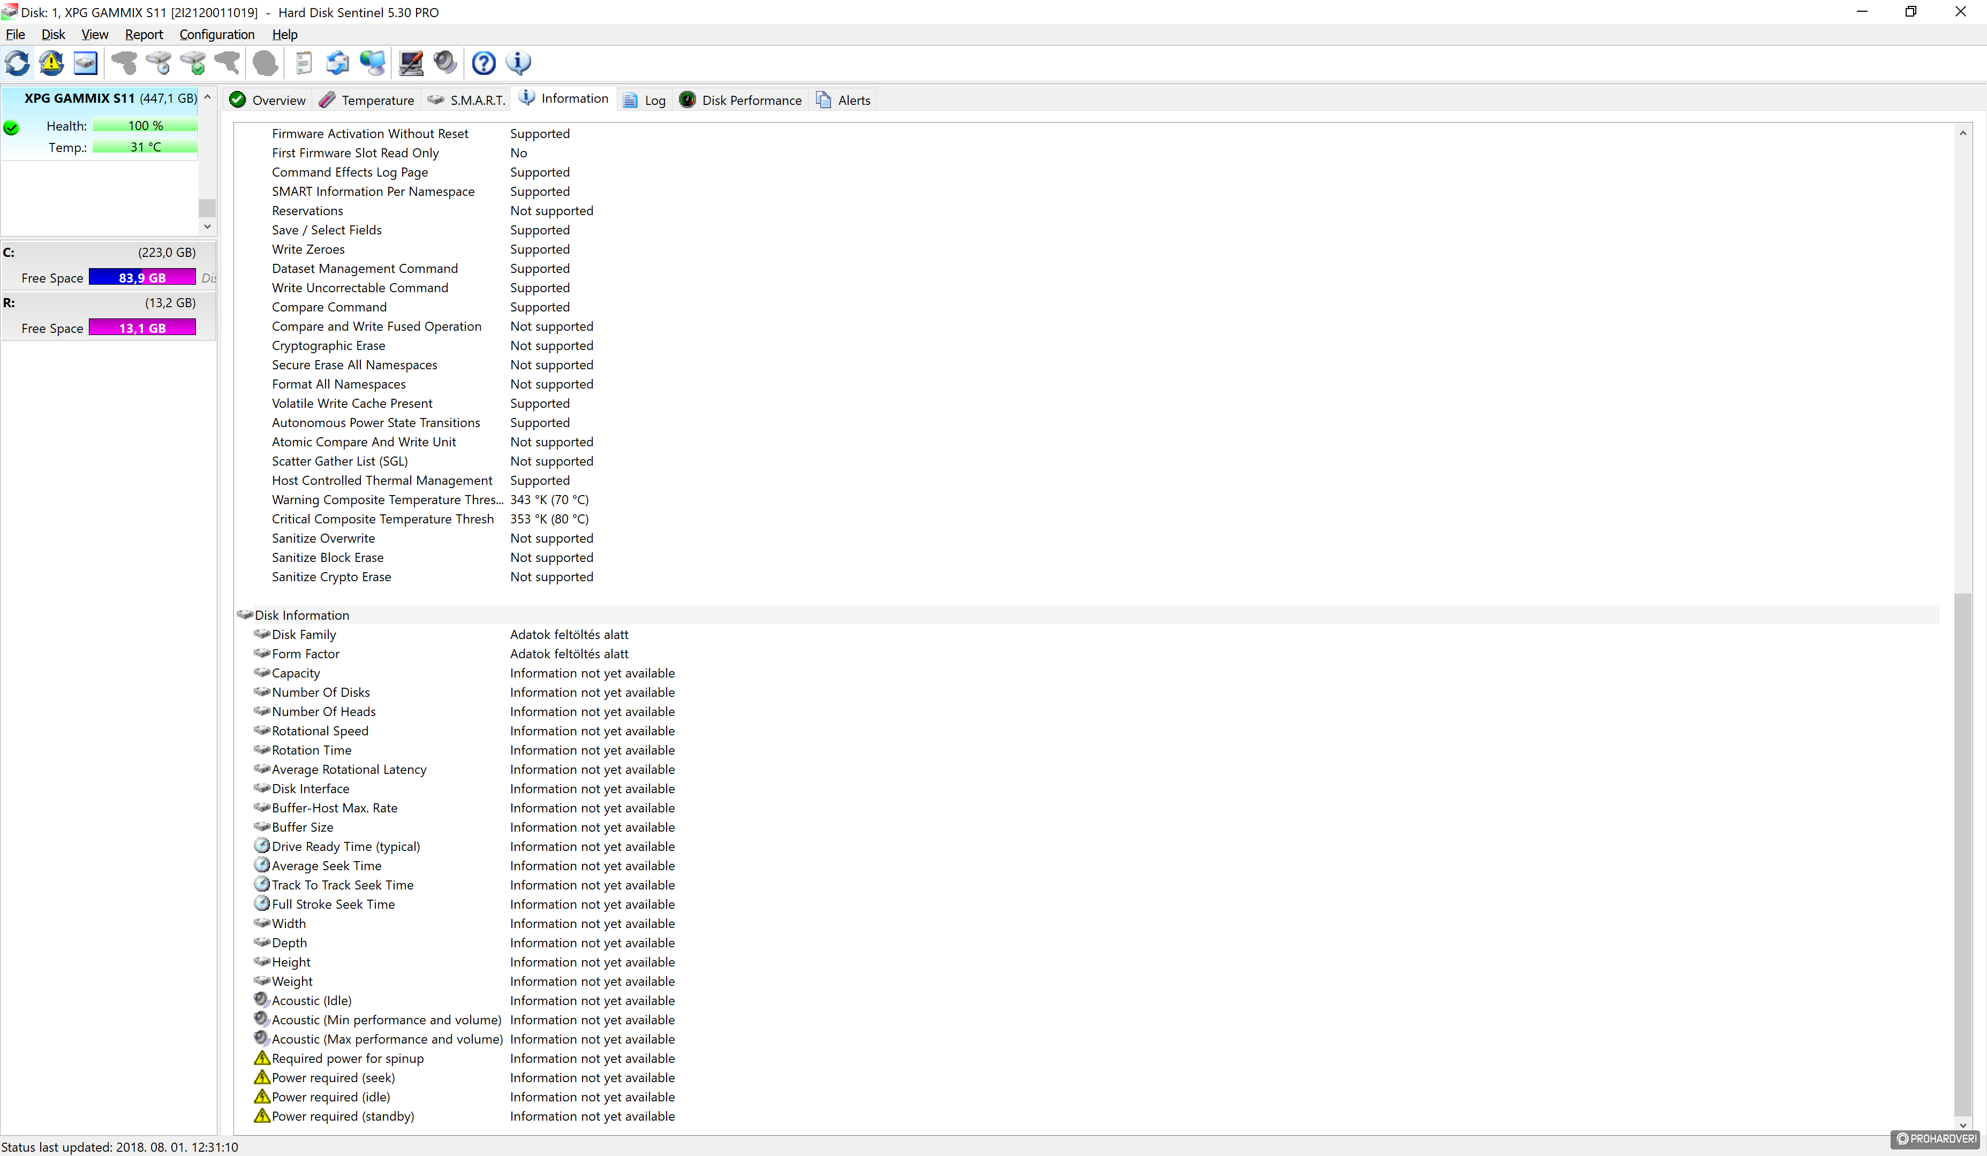
Task: Switch to the Temperature tab
Action: [367, 100]
